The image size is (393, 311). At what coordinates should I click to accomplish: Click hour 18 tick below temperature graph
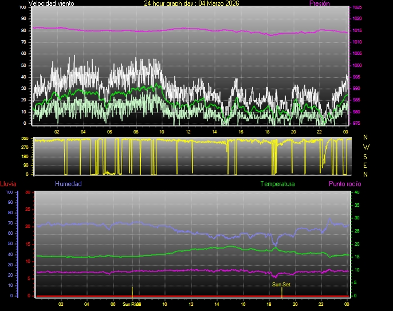coord(269,304)
